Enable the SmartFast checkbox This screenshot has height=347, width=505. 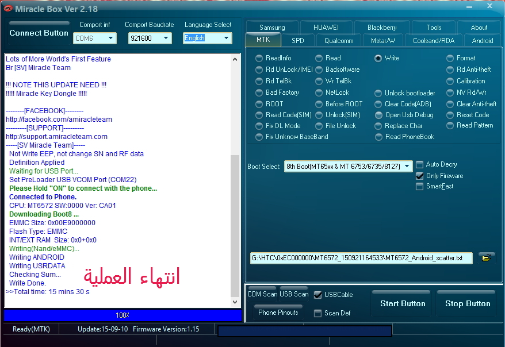pyautogui.click(x=419, y=187)
